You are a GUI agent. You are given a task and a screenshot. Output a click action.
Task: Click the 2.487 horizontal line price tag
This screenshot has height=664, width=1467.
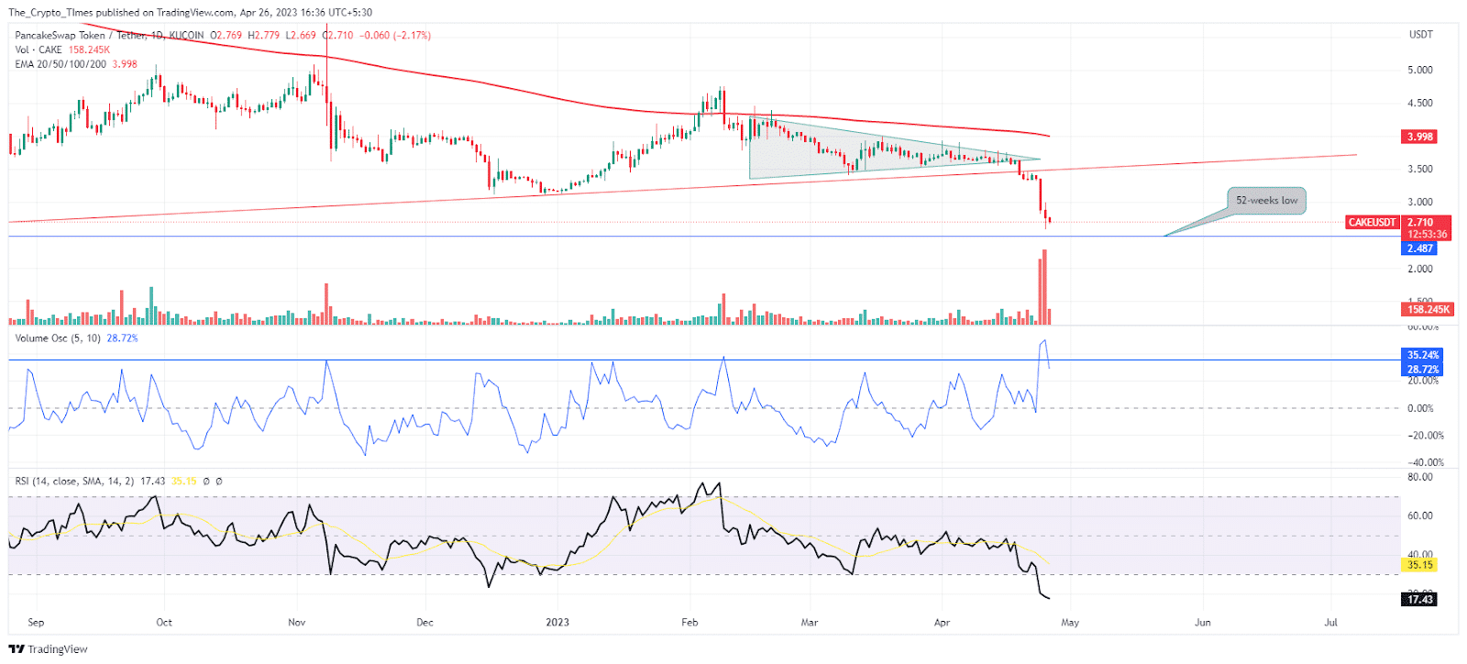tap(1420, 249)
